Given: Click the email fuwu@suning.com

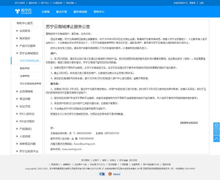Looking at the screenshot, I should pos(84,144).
